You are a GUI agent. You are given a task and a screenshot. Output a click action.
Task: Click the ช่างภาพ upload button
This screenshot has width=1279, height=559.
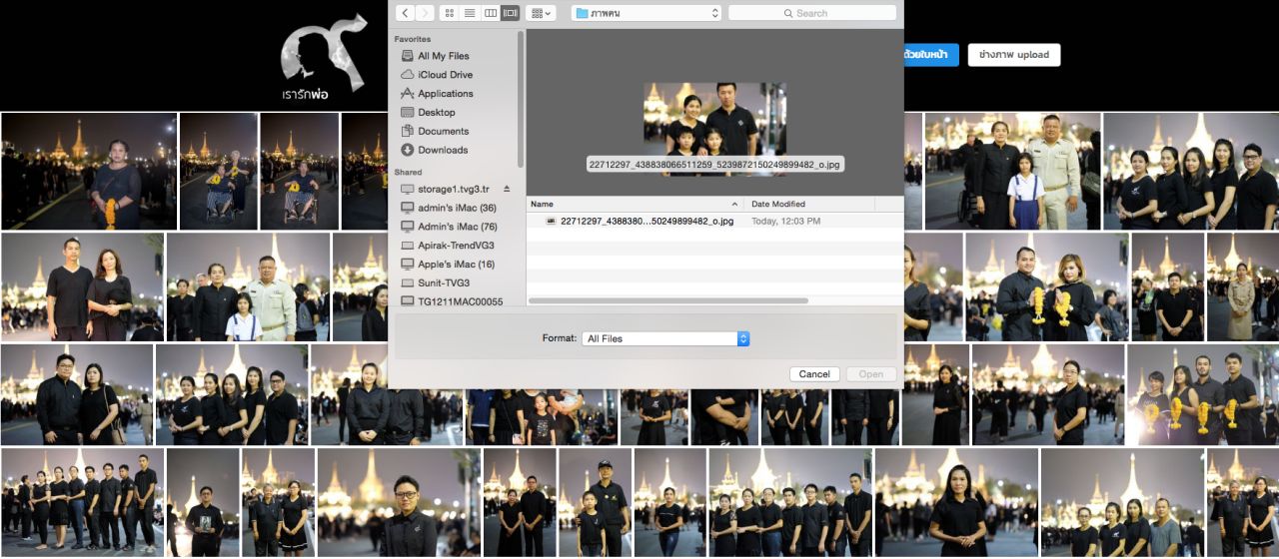(1013, 55)
